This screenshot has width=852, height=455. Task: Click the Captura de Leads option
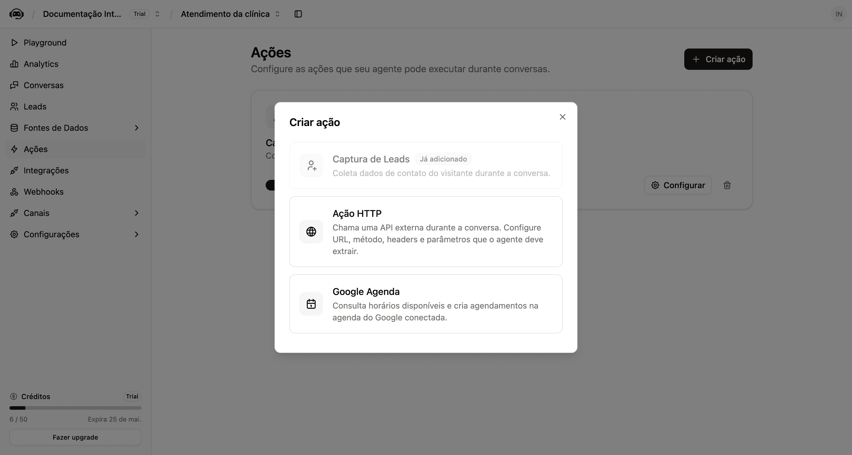[x=426, y=165]
